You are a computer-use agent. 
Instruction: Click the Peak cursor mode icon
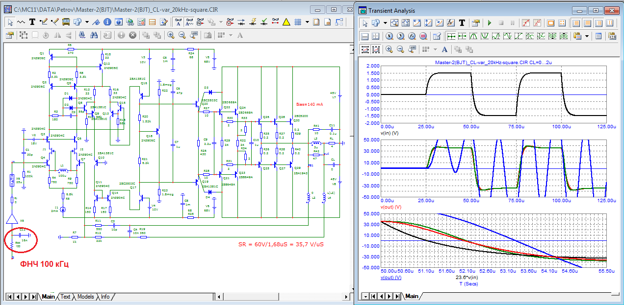coord(474,36)
